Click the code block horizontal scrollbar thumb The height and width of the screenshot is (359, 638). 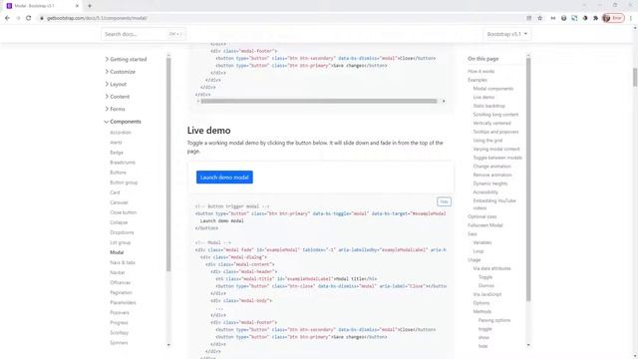pos(319,101)
